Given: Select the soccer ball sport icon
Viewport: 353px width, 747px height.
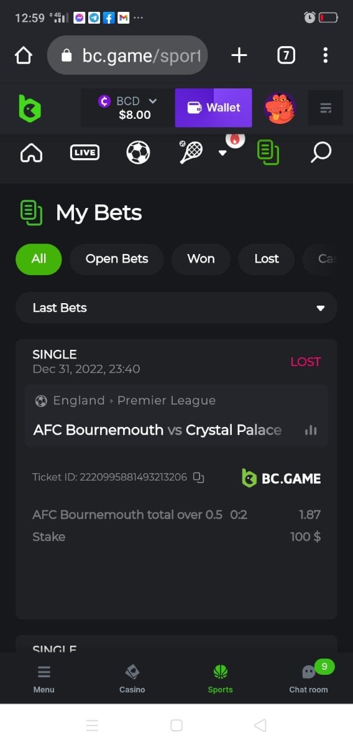Looking at the screenshot, I should [138, 153].
